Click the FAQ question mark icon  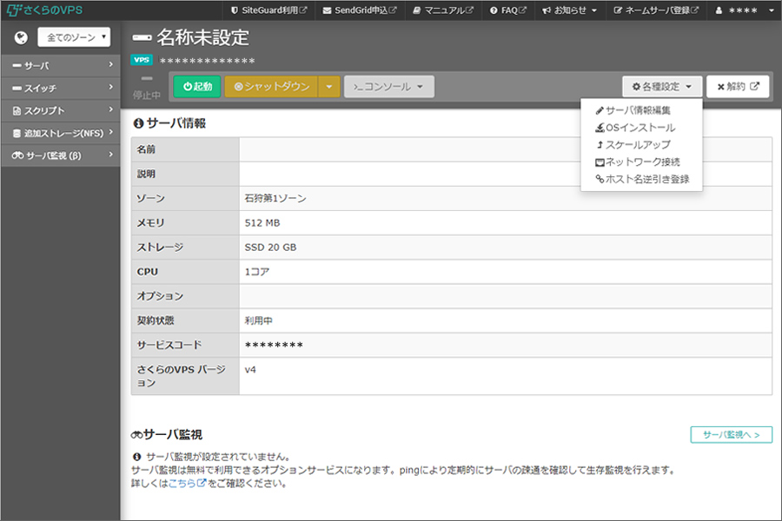tap(494, 10)
